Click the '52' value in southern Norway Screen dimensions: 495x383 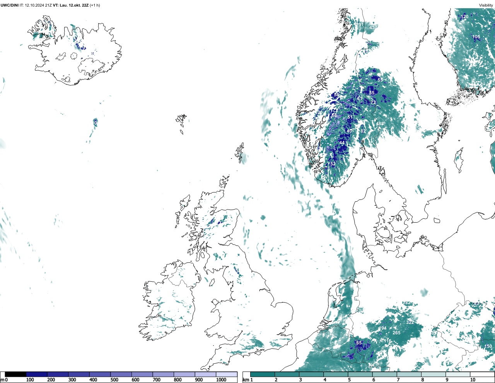coord(333,164)
